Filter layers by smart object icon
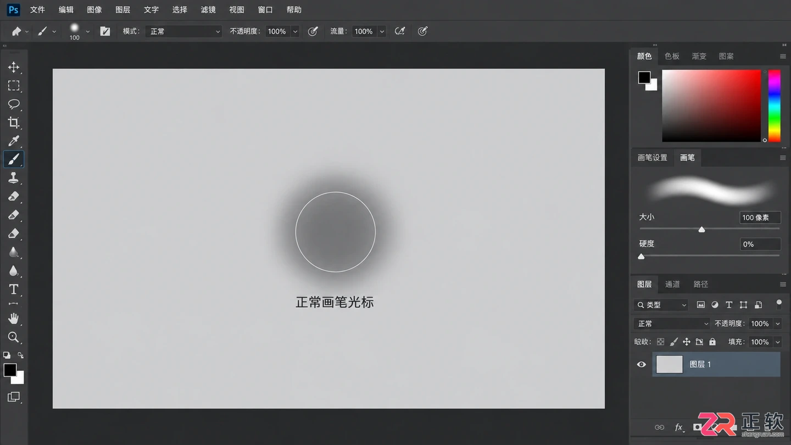Screen dimensions: 791x445 click(x=758, y=305)
